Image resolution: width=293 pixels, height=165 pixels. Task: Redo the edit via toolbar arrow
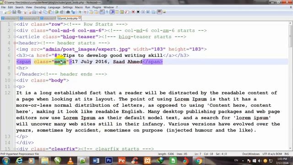click(62, 12)
